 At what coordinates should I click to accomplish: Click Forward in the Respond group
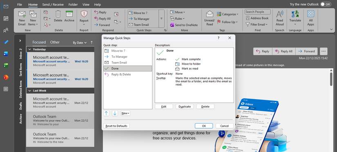pos(102,25)
